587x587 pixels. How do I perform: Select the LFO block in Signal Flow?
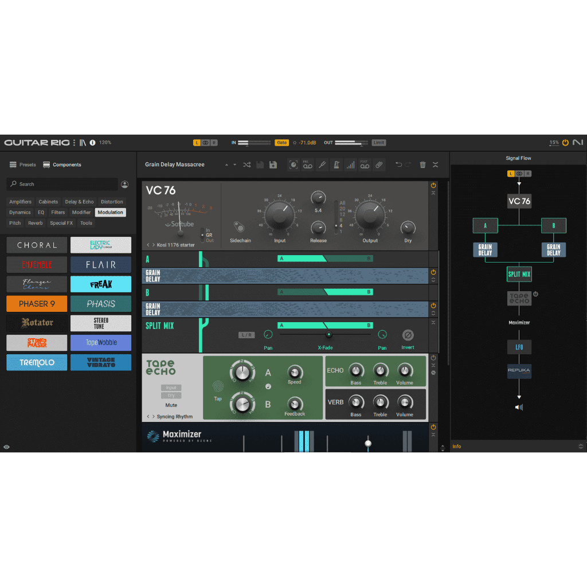point(519,347)
